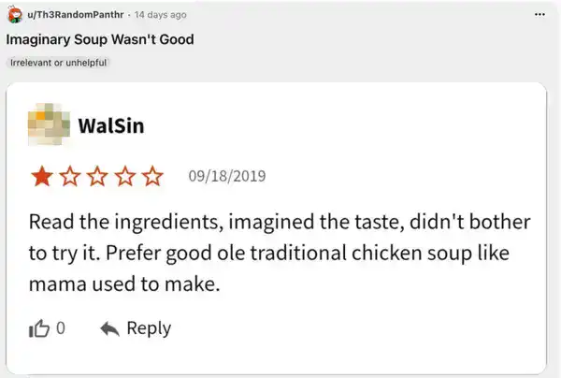
Task: Select the third star in the rating
Action: coord(96,176)
